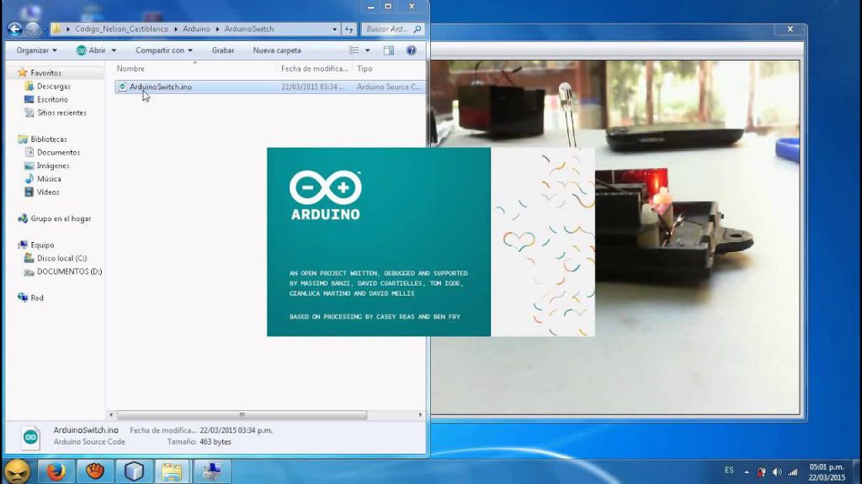Click the back navigation arrow
Viewport: 862px width, 484px height.
click(x=13, y=28)
